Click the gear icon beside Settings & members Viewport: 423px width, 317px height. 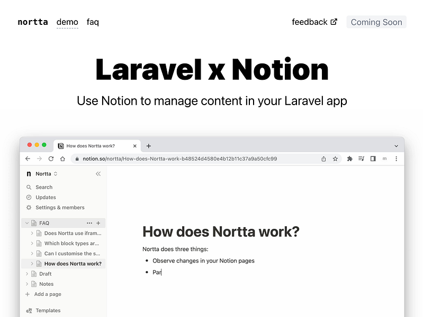coord(29,208)
